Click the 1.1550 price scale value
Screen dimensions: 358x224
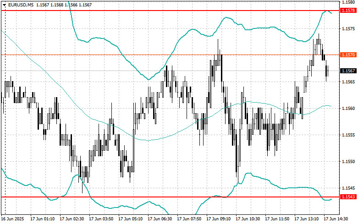(x=348, y=162)
